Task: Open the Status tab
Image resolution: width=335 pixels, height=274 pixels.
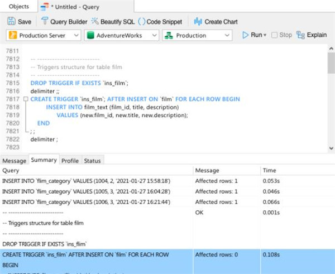Action: coord(92,161)
